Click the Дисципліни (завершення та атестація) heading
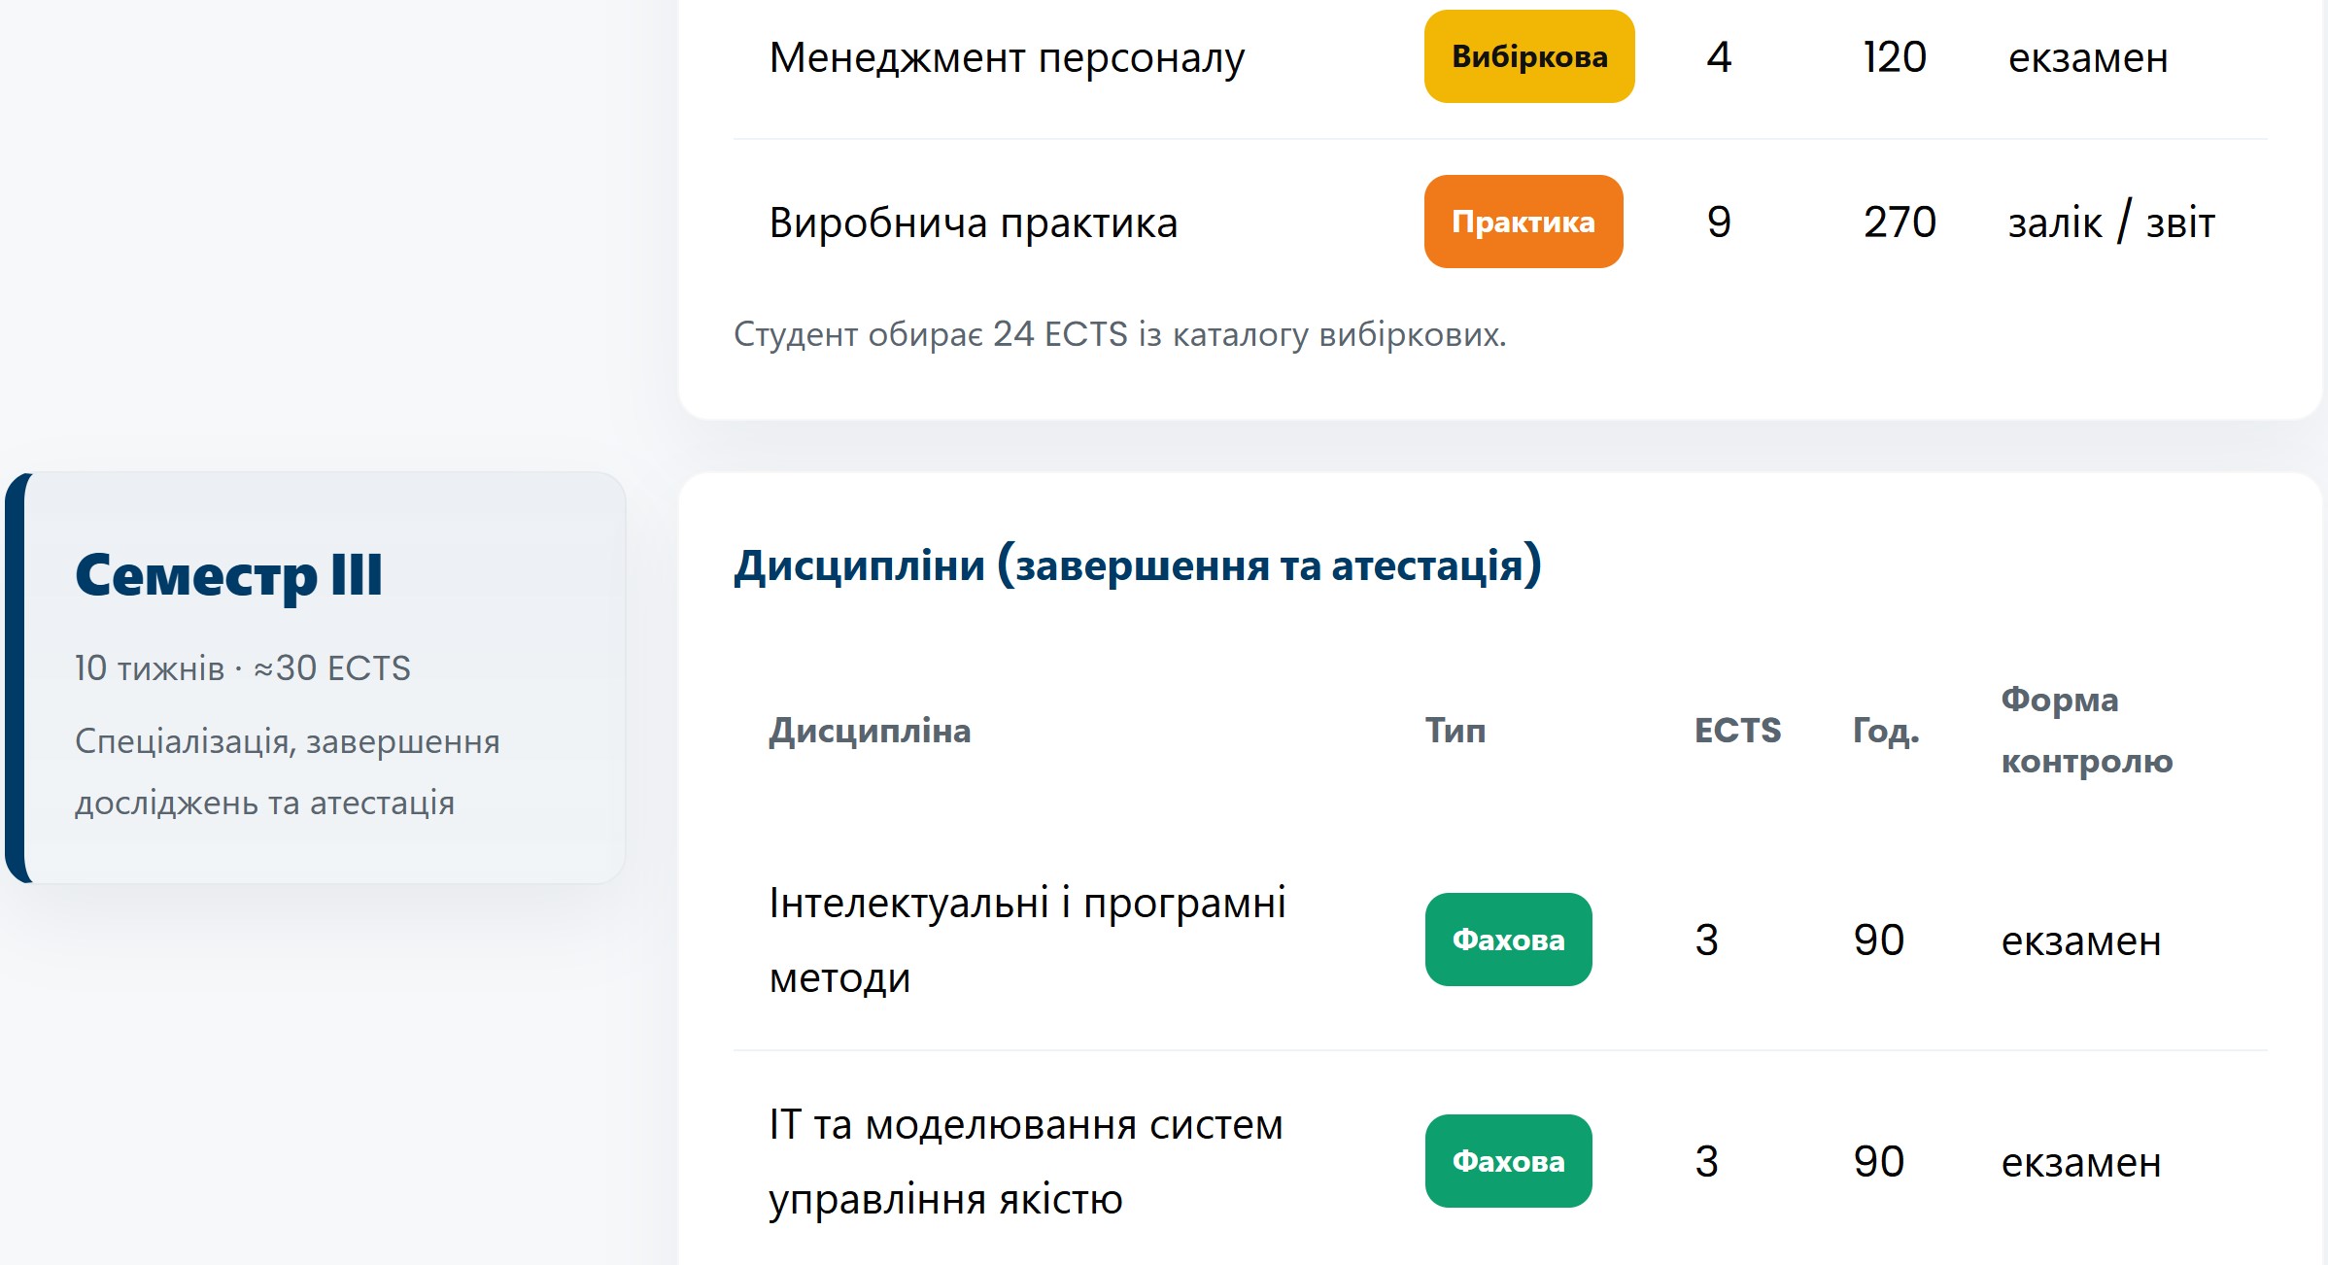This screenshot has height=1265, width=2328. tap(1137, 565)
